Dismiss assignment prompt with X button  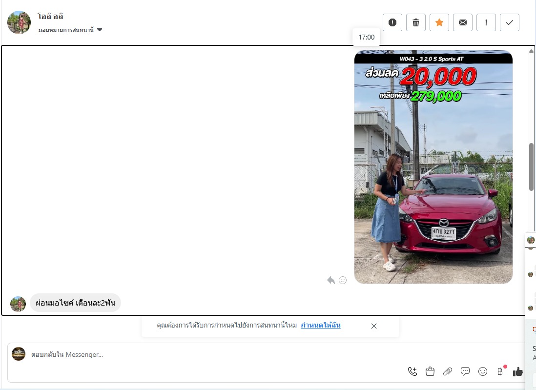click(373, 326)
